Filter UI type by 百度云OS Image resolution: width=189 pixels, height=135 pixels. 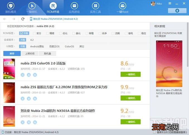point(54,47)
